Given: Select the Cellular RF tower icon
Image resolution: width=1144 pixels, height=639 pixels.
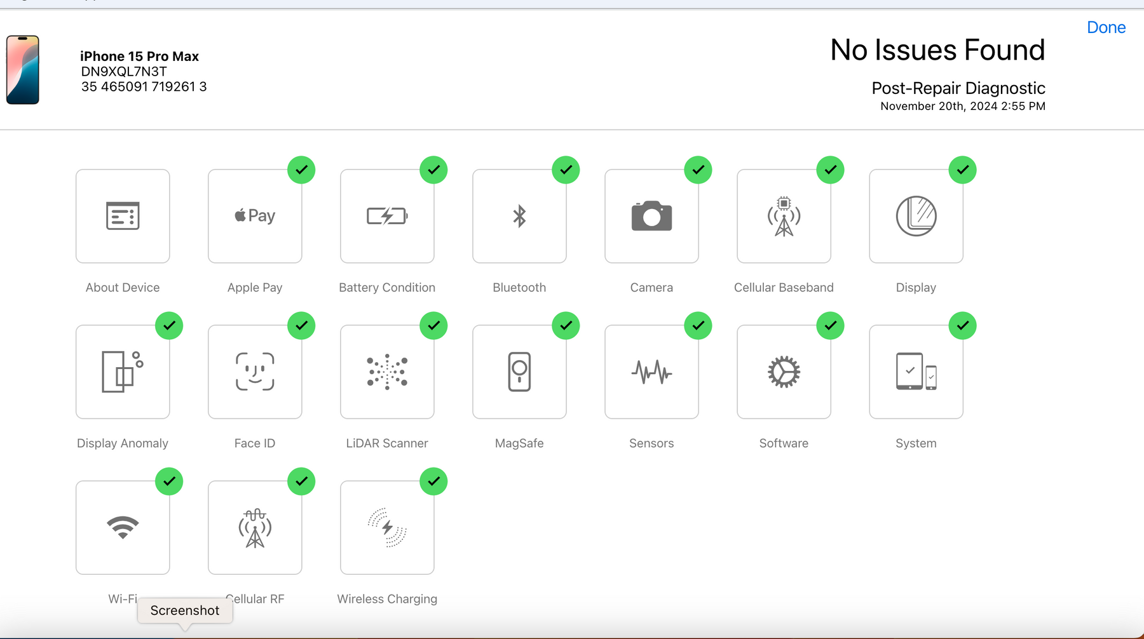Looking at the screenshot, I should coord(255,527).
